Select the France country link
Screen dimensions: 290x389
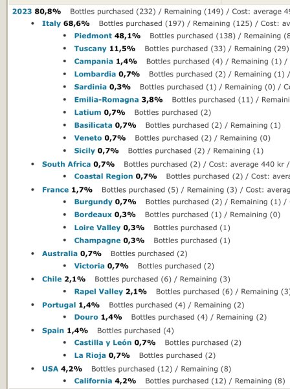pos(56,190)
